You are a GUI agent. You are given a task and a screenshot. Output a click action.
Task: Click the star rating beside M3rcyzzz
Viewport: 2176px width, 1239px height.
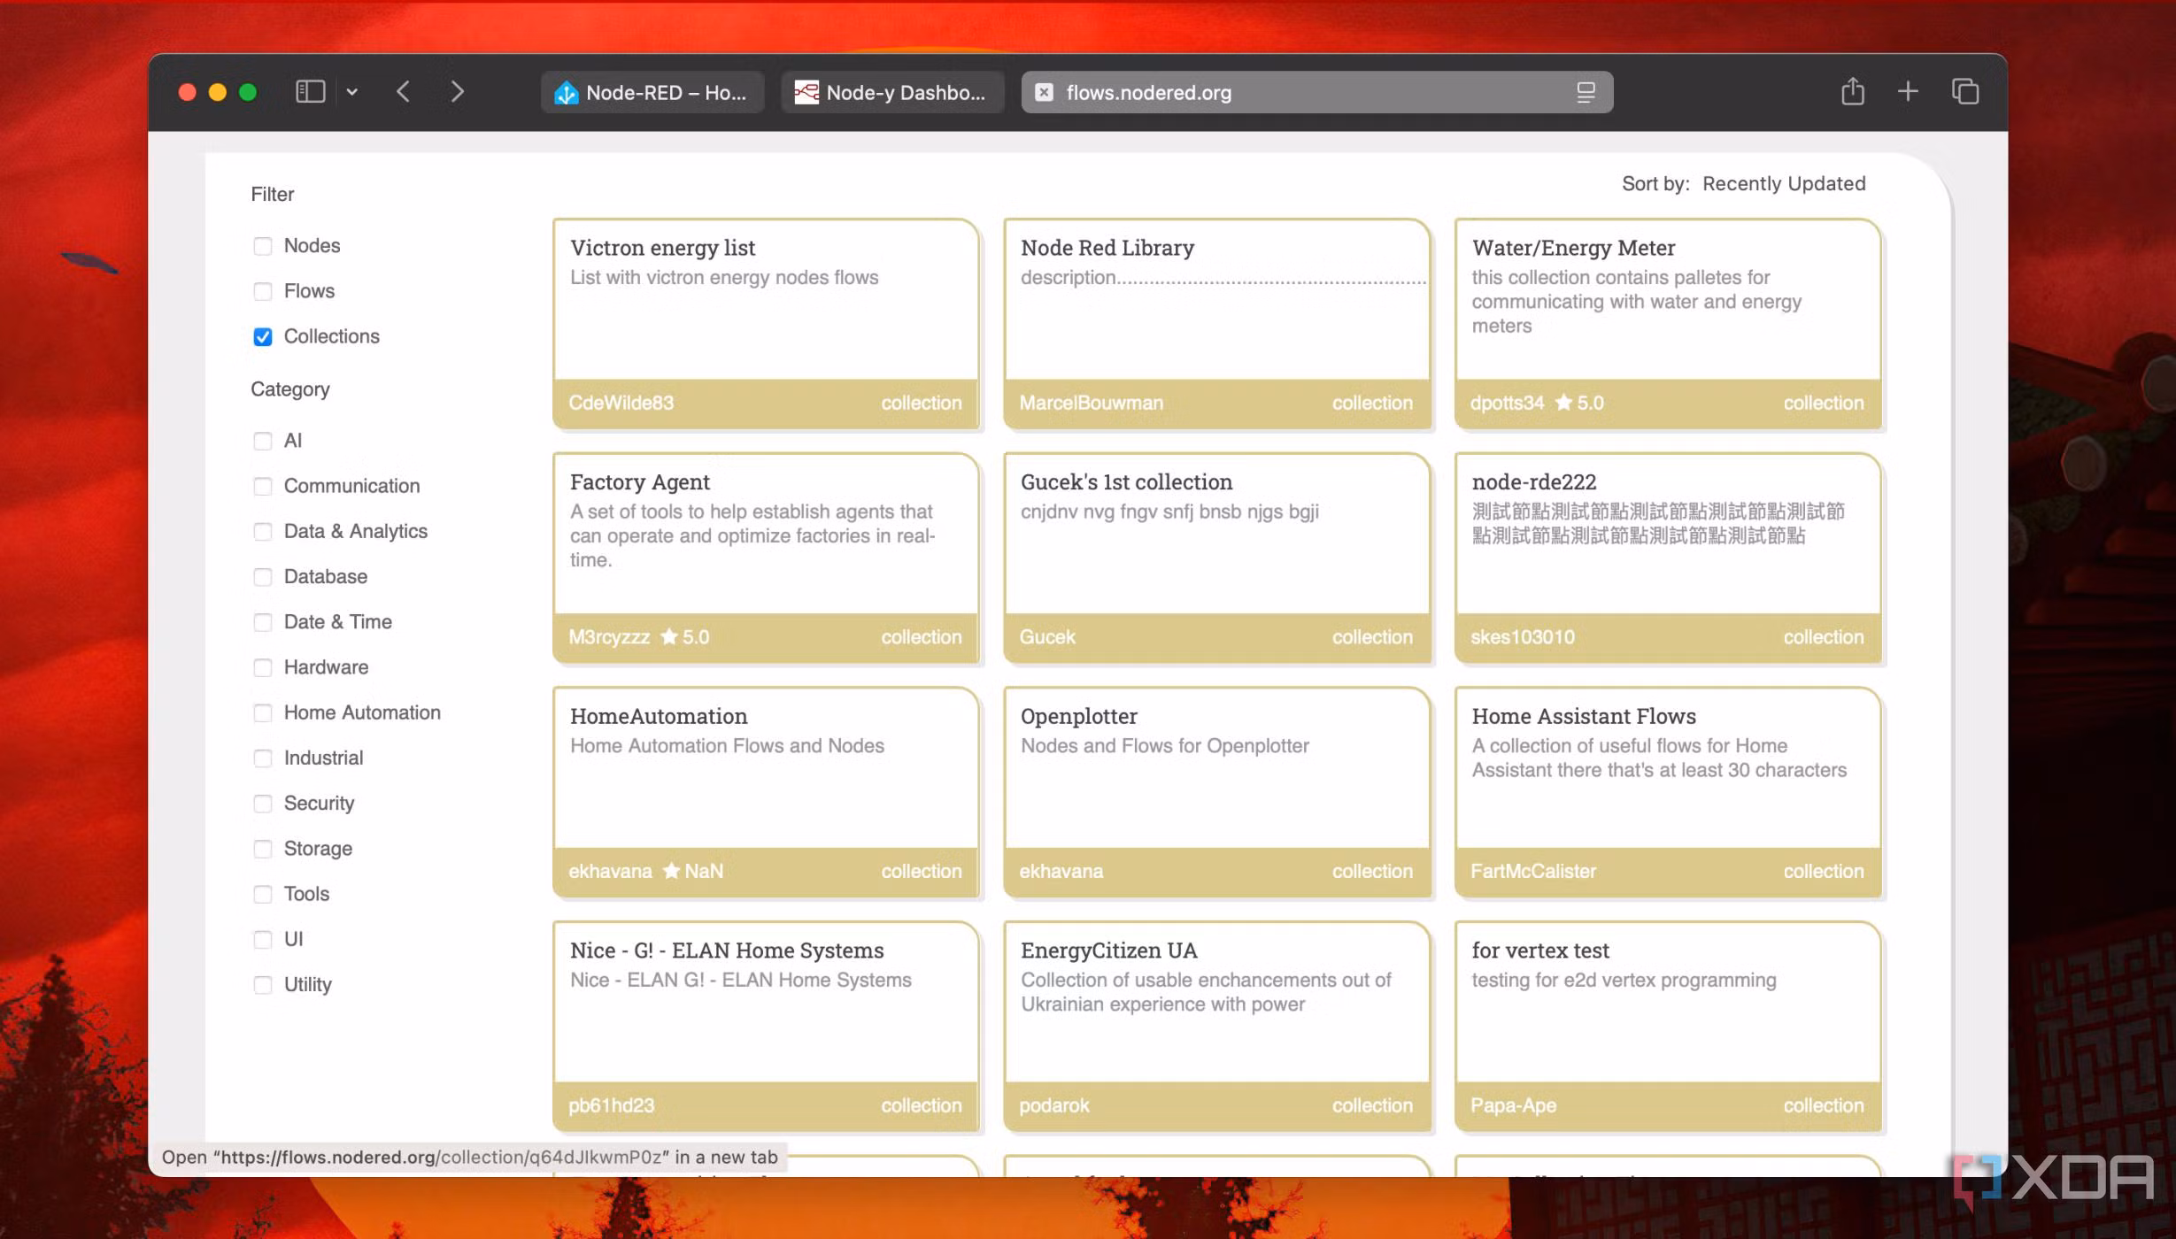[x=685, y=637]
